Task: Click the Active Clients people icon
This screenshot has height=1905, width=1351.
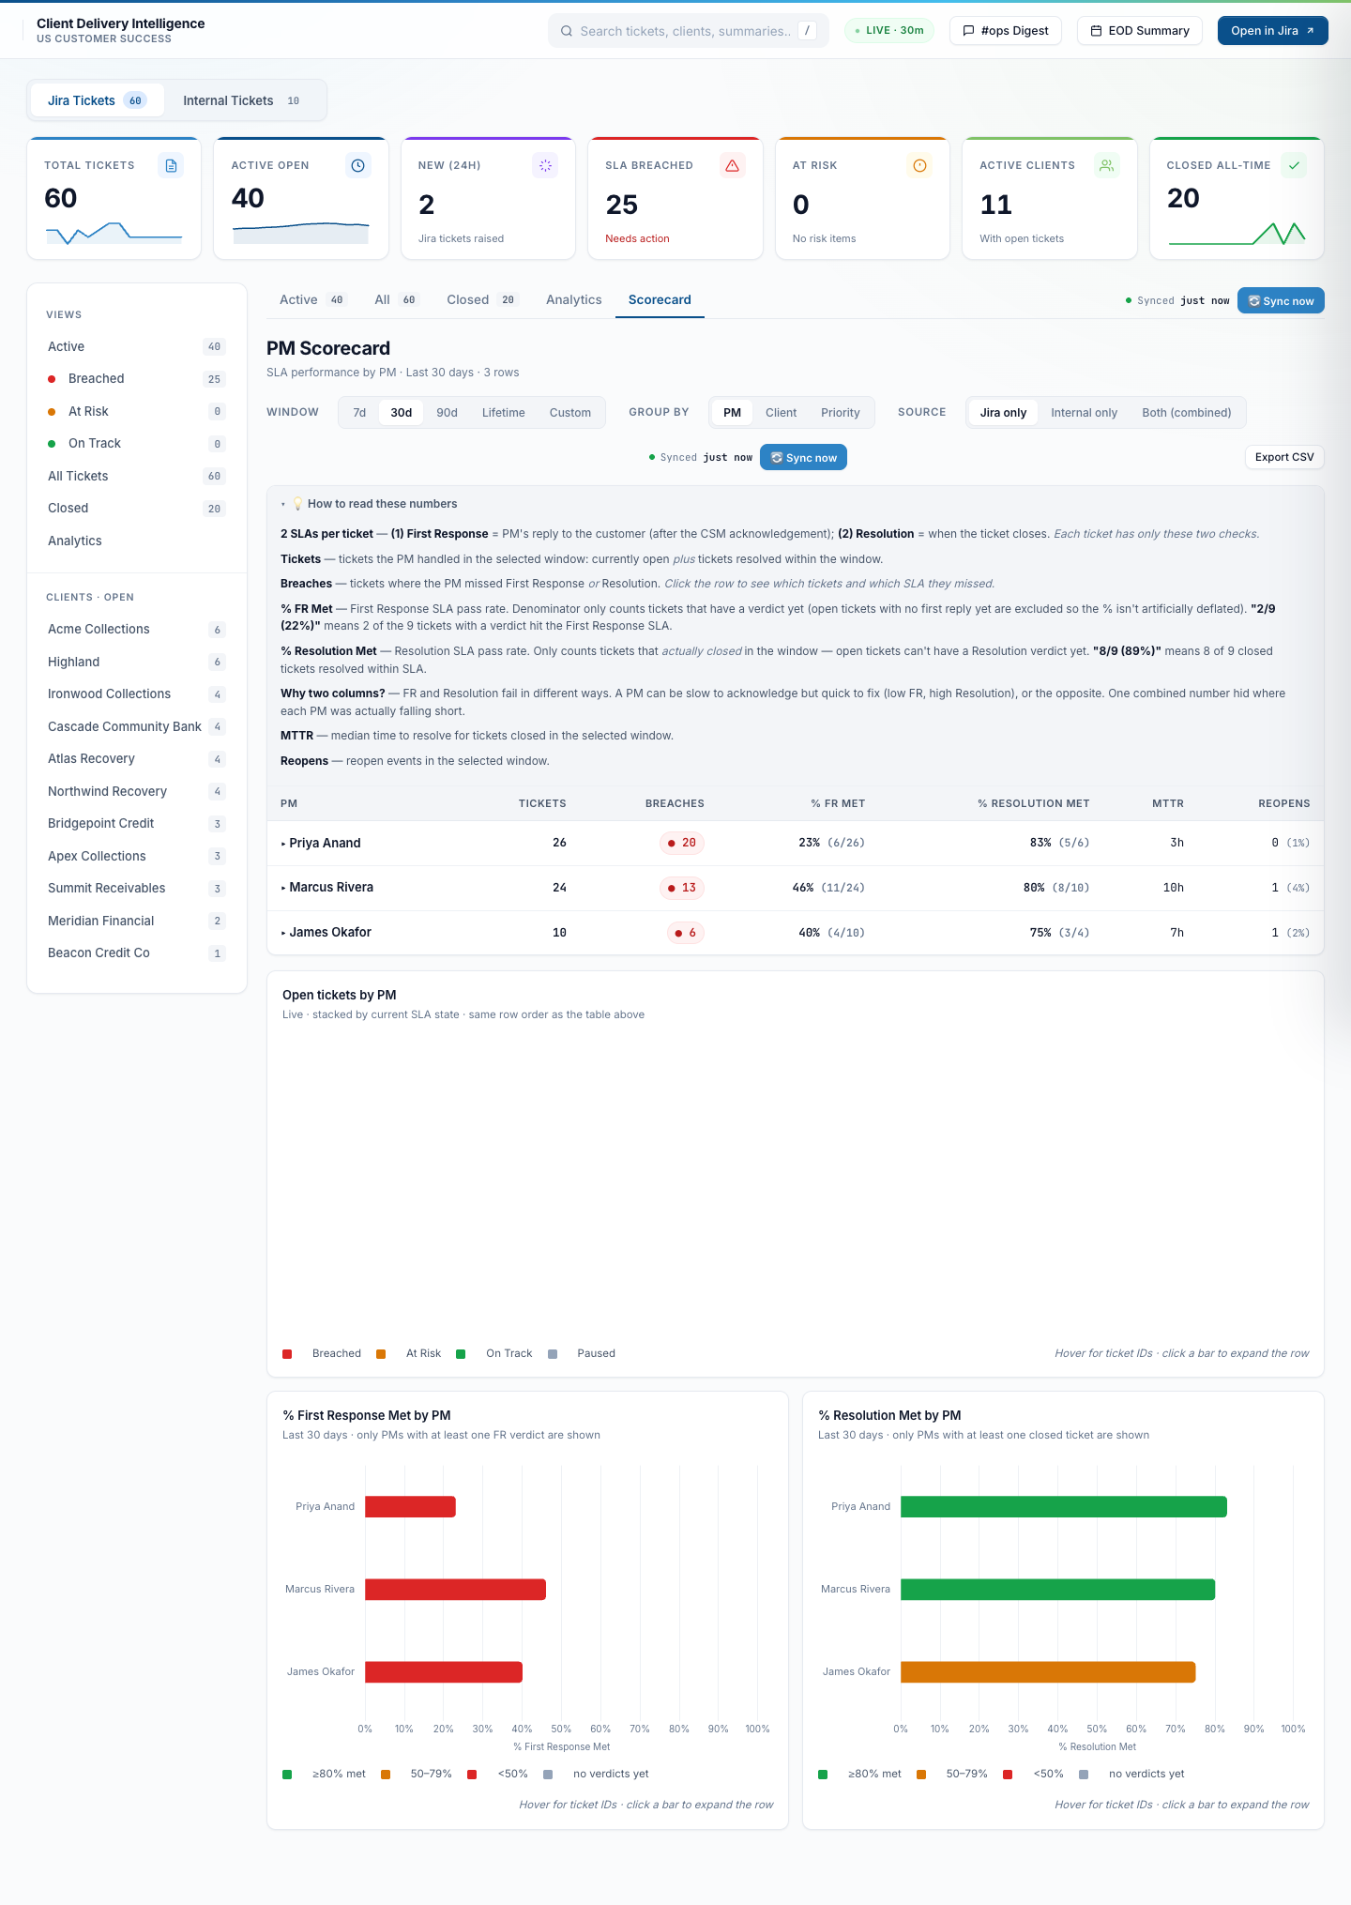Action: coord(1107,165)
